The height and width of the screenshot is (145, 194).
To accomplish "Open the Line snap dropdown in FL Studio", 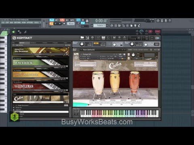I will 85,26.
